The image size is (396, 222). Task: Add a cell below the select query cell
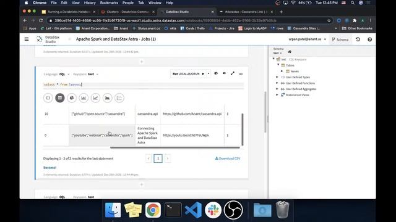tap(142, 184)
